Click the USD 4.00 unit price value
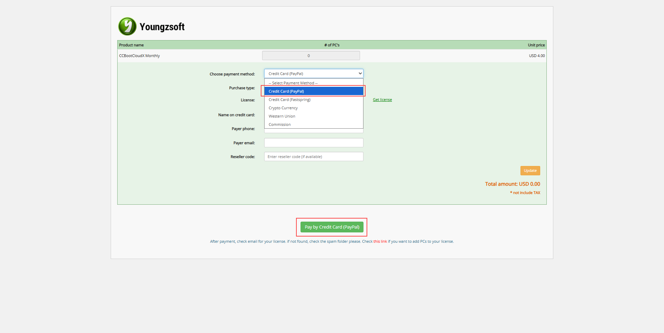664x333 pixels. pos(536,56)
